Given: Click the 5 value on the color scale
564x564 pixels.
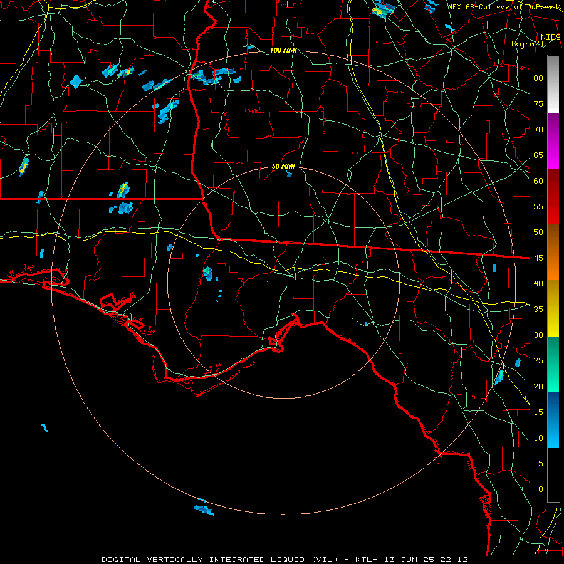Looking at the screenshot, I should coord(541,463).
